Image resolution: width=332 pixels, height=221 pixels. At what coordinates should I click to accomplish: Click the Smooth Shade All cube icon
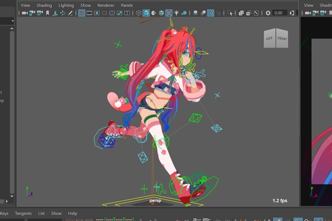coord(146,13)
